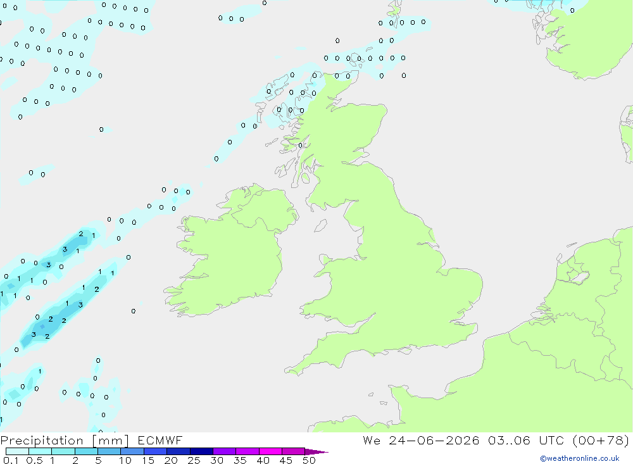Image resolution: width=633 pixels, height=464 pixels.
Task: Click the '50' legend scale label
Action: (x=310, y=460)
